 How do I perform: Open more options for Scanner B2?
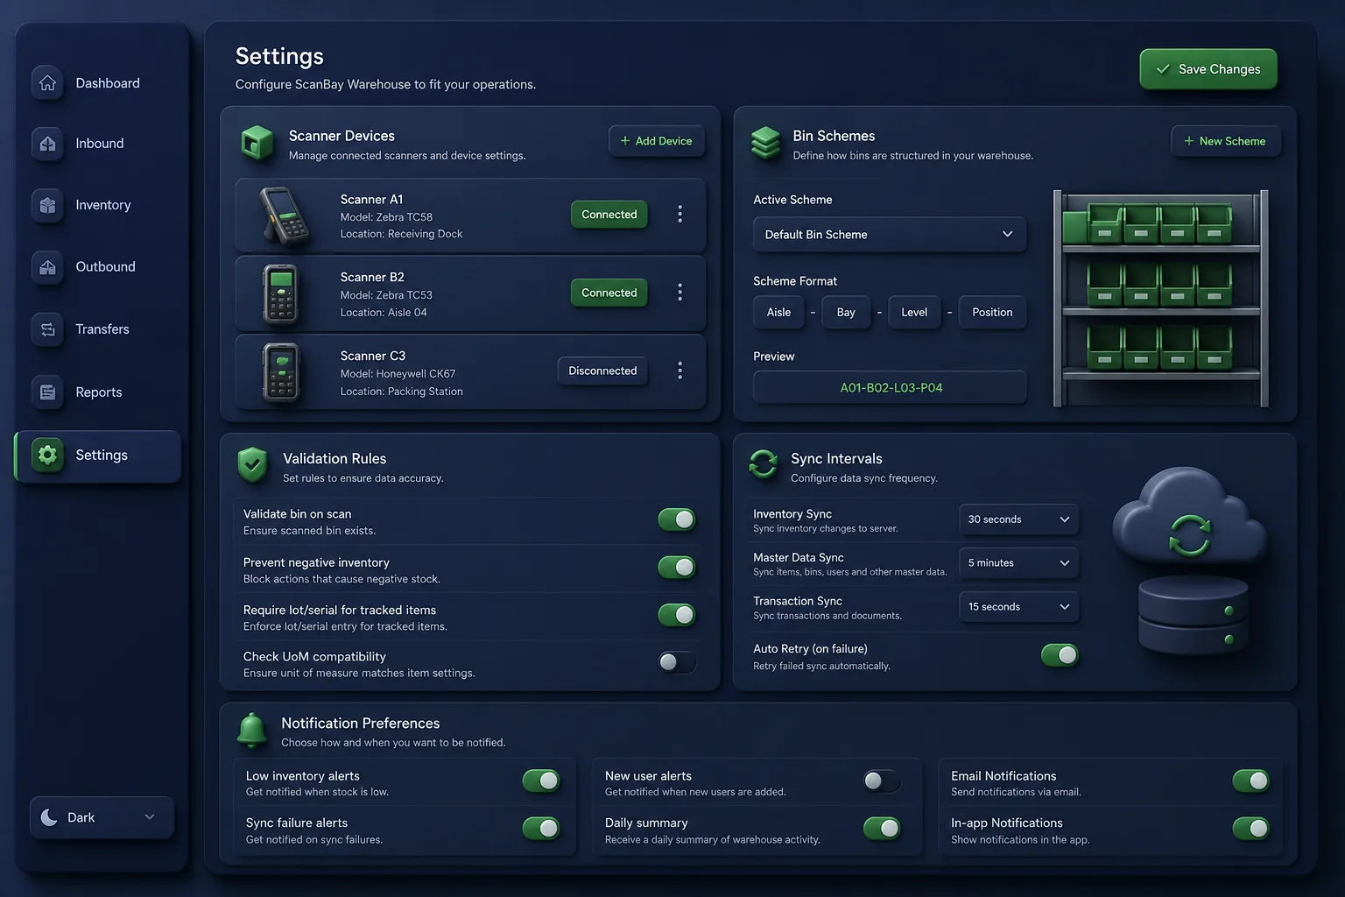tap(680, 293)
